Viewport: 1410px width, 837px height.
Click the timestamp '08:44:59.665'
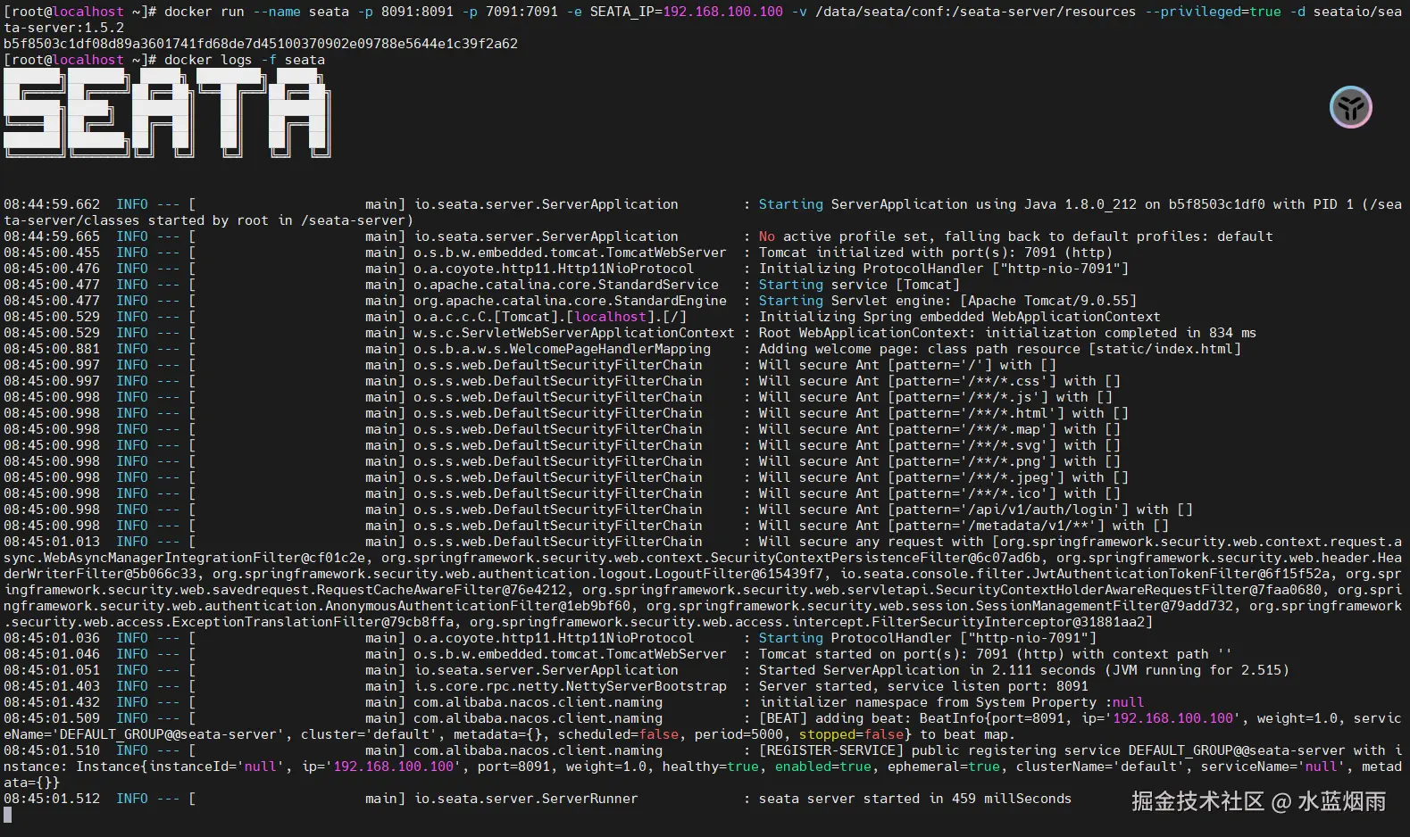pos(52,236)
